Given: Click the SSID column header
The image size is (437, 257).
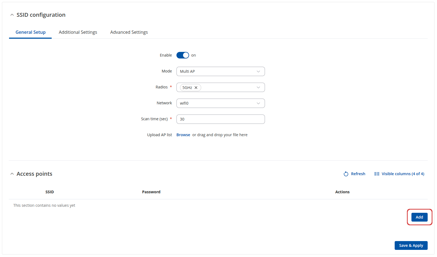Looking at the screenshot, I should point(49,192).
